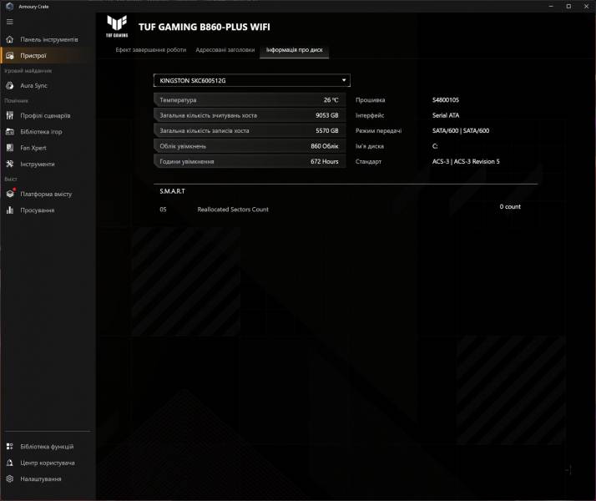Click the Профілі сценаріїв icon
The height and width of the screenshot is (501, 596).
10,115
